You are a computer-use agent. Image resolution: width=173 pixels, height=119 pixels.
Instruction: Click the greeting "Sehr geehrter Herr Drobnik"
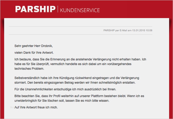coord(33,46)
